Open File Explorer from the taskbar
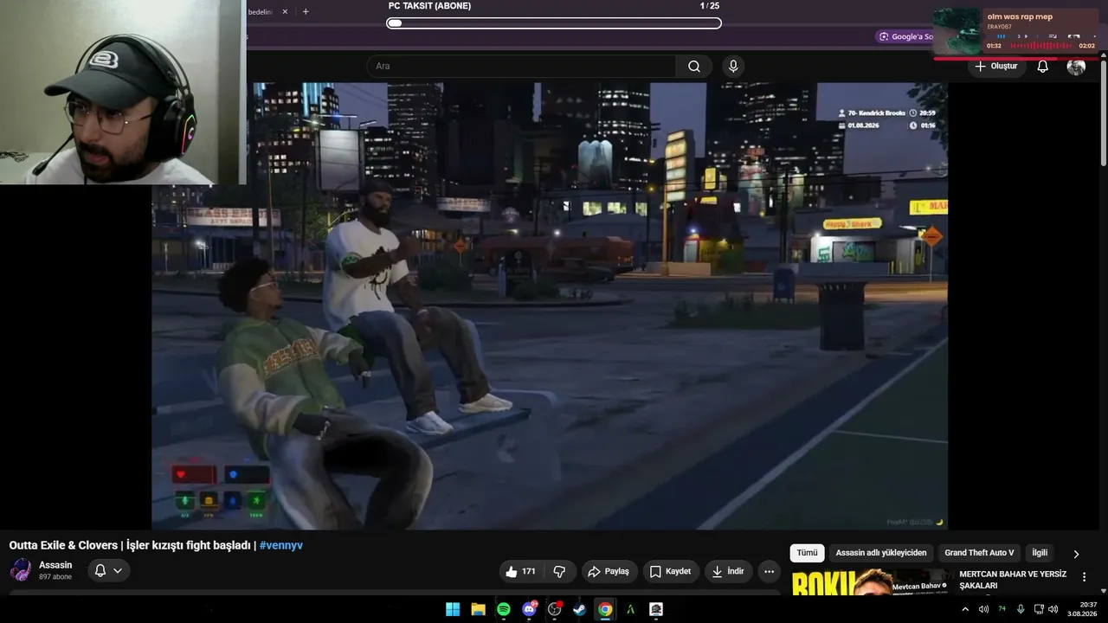The width and height of the screenshot is (1108, 623). point(478,609)
